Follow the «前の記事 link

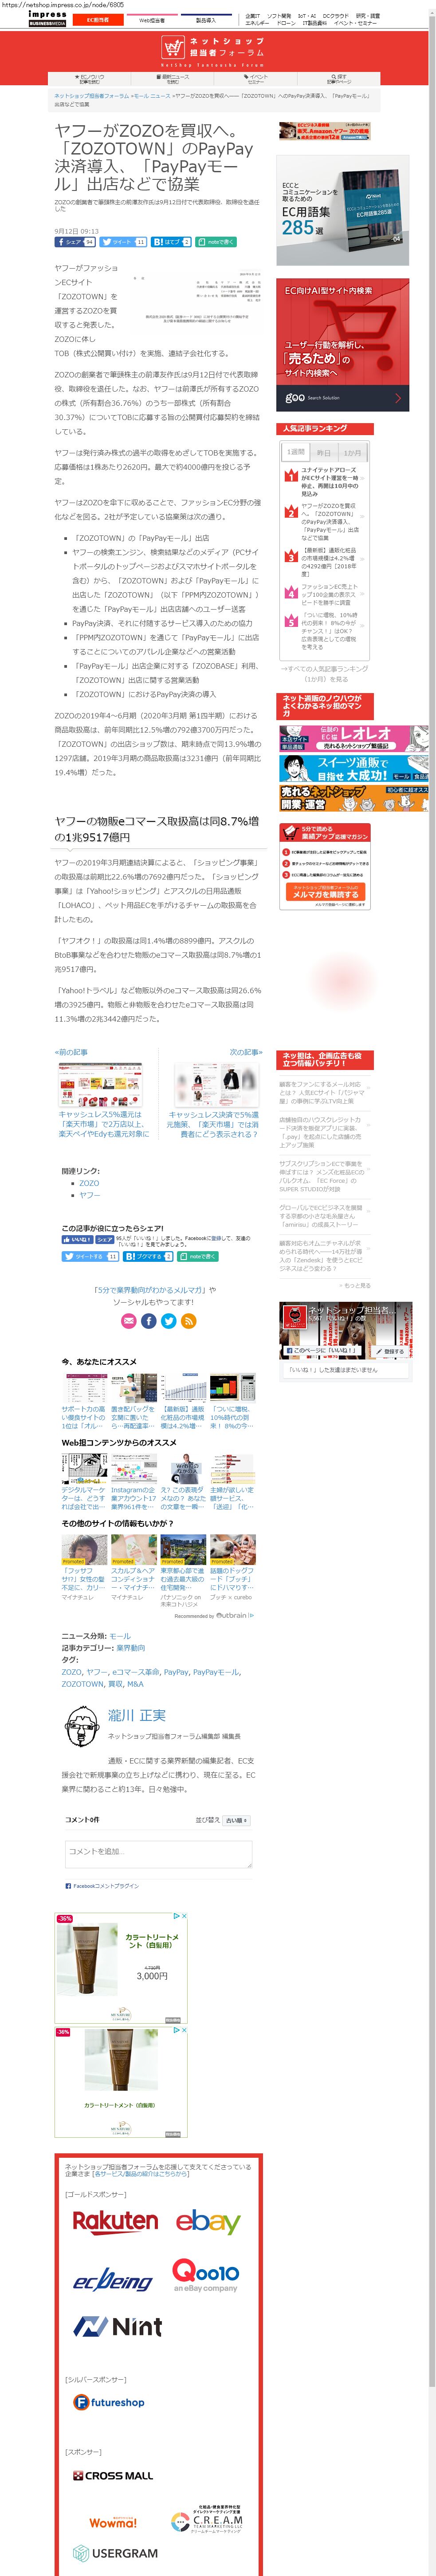71,1052
